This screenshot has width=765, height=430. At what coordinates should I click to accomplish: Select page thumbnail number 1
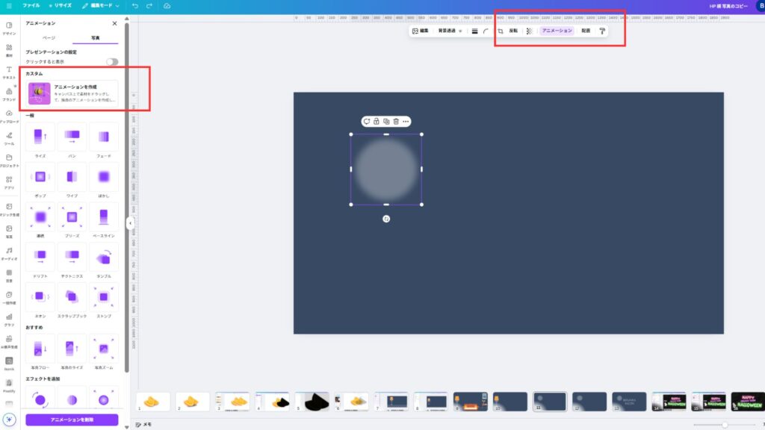152,402
